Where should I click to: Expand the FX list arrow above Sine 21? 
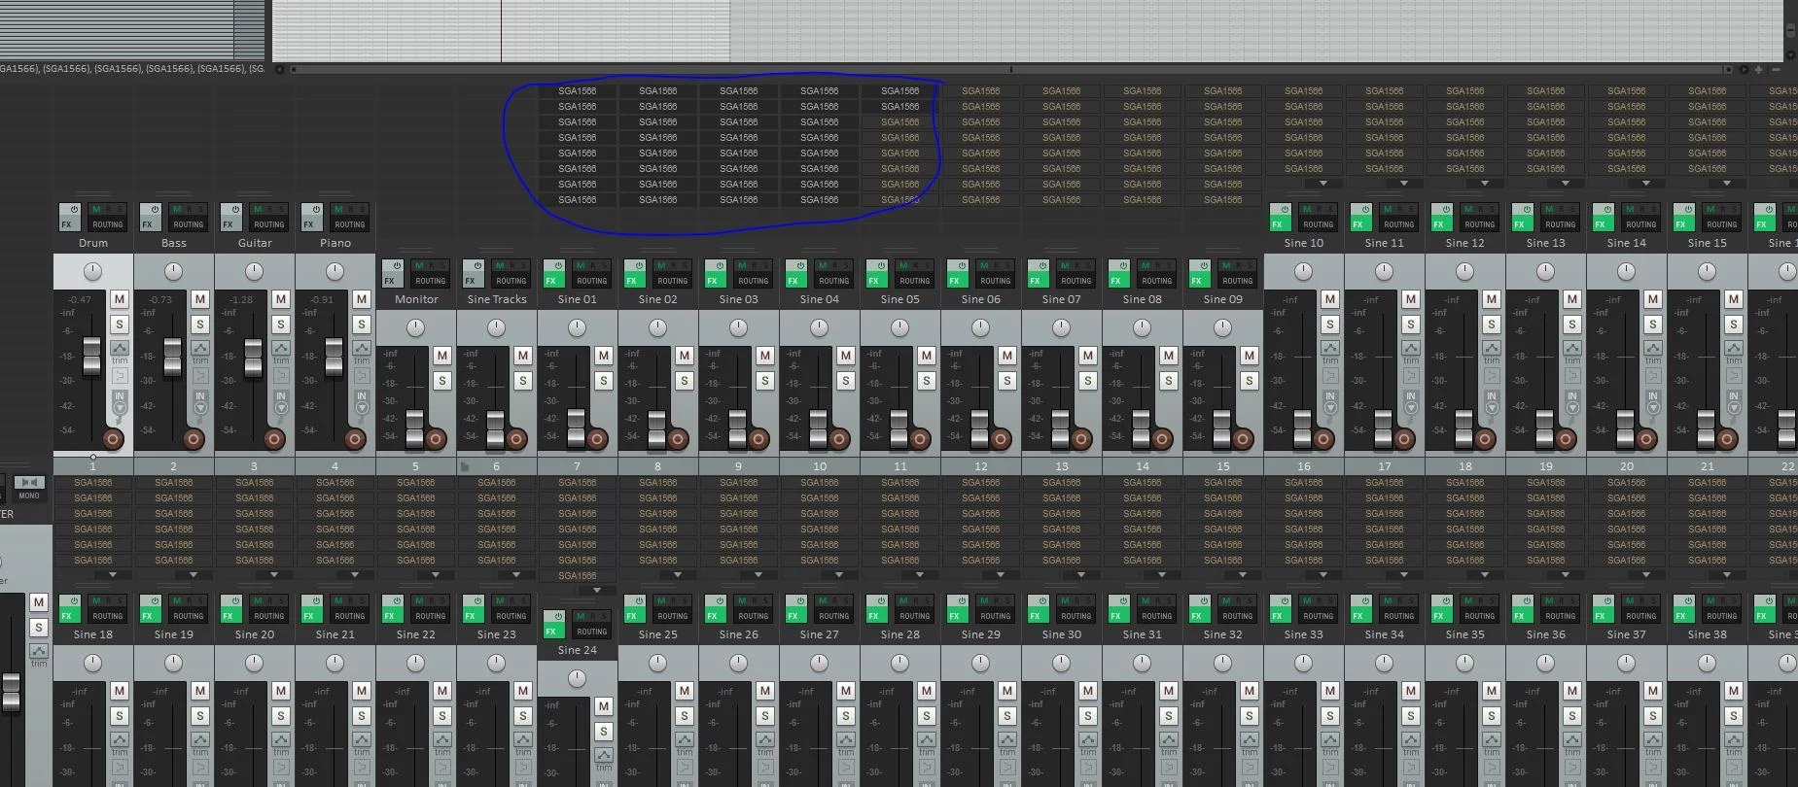pyautogui.click(x=355, y=574)
